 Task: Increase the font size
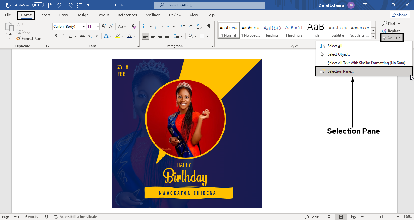coord(104,27)
